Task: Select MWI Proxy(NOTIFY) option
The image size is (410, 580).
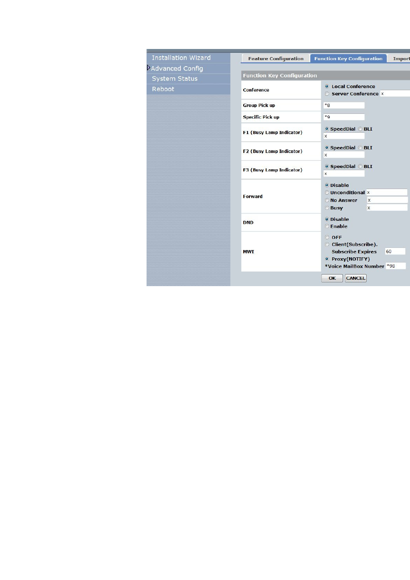Action: [327, 259]
